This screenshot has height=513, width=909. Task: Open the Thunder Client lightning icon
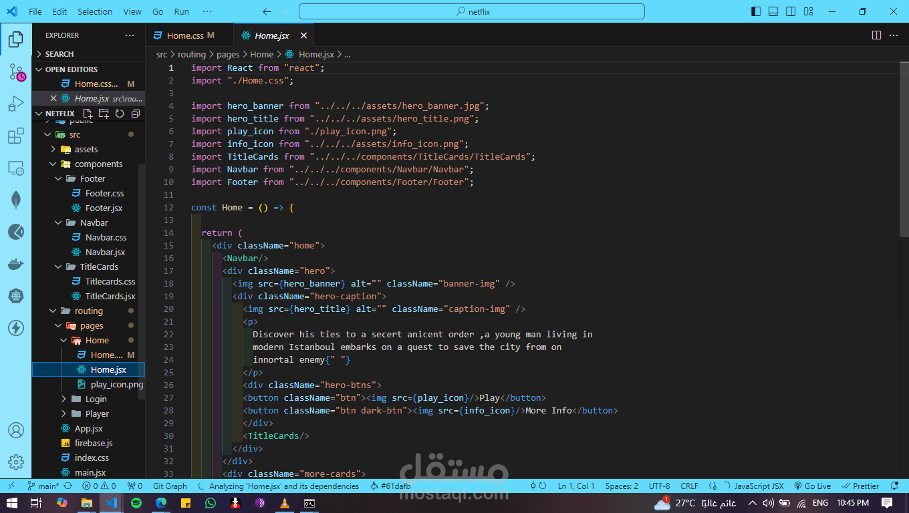point(16,328)
